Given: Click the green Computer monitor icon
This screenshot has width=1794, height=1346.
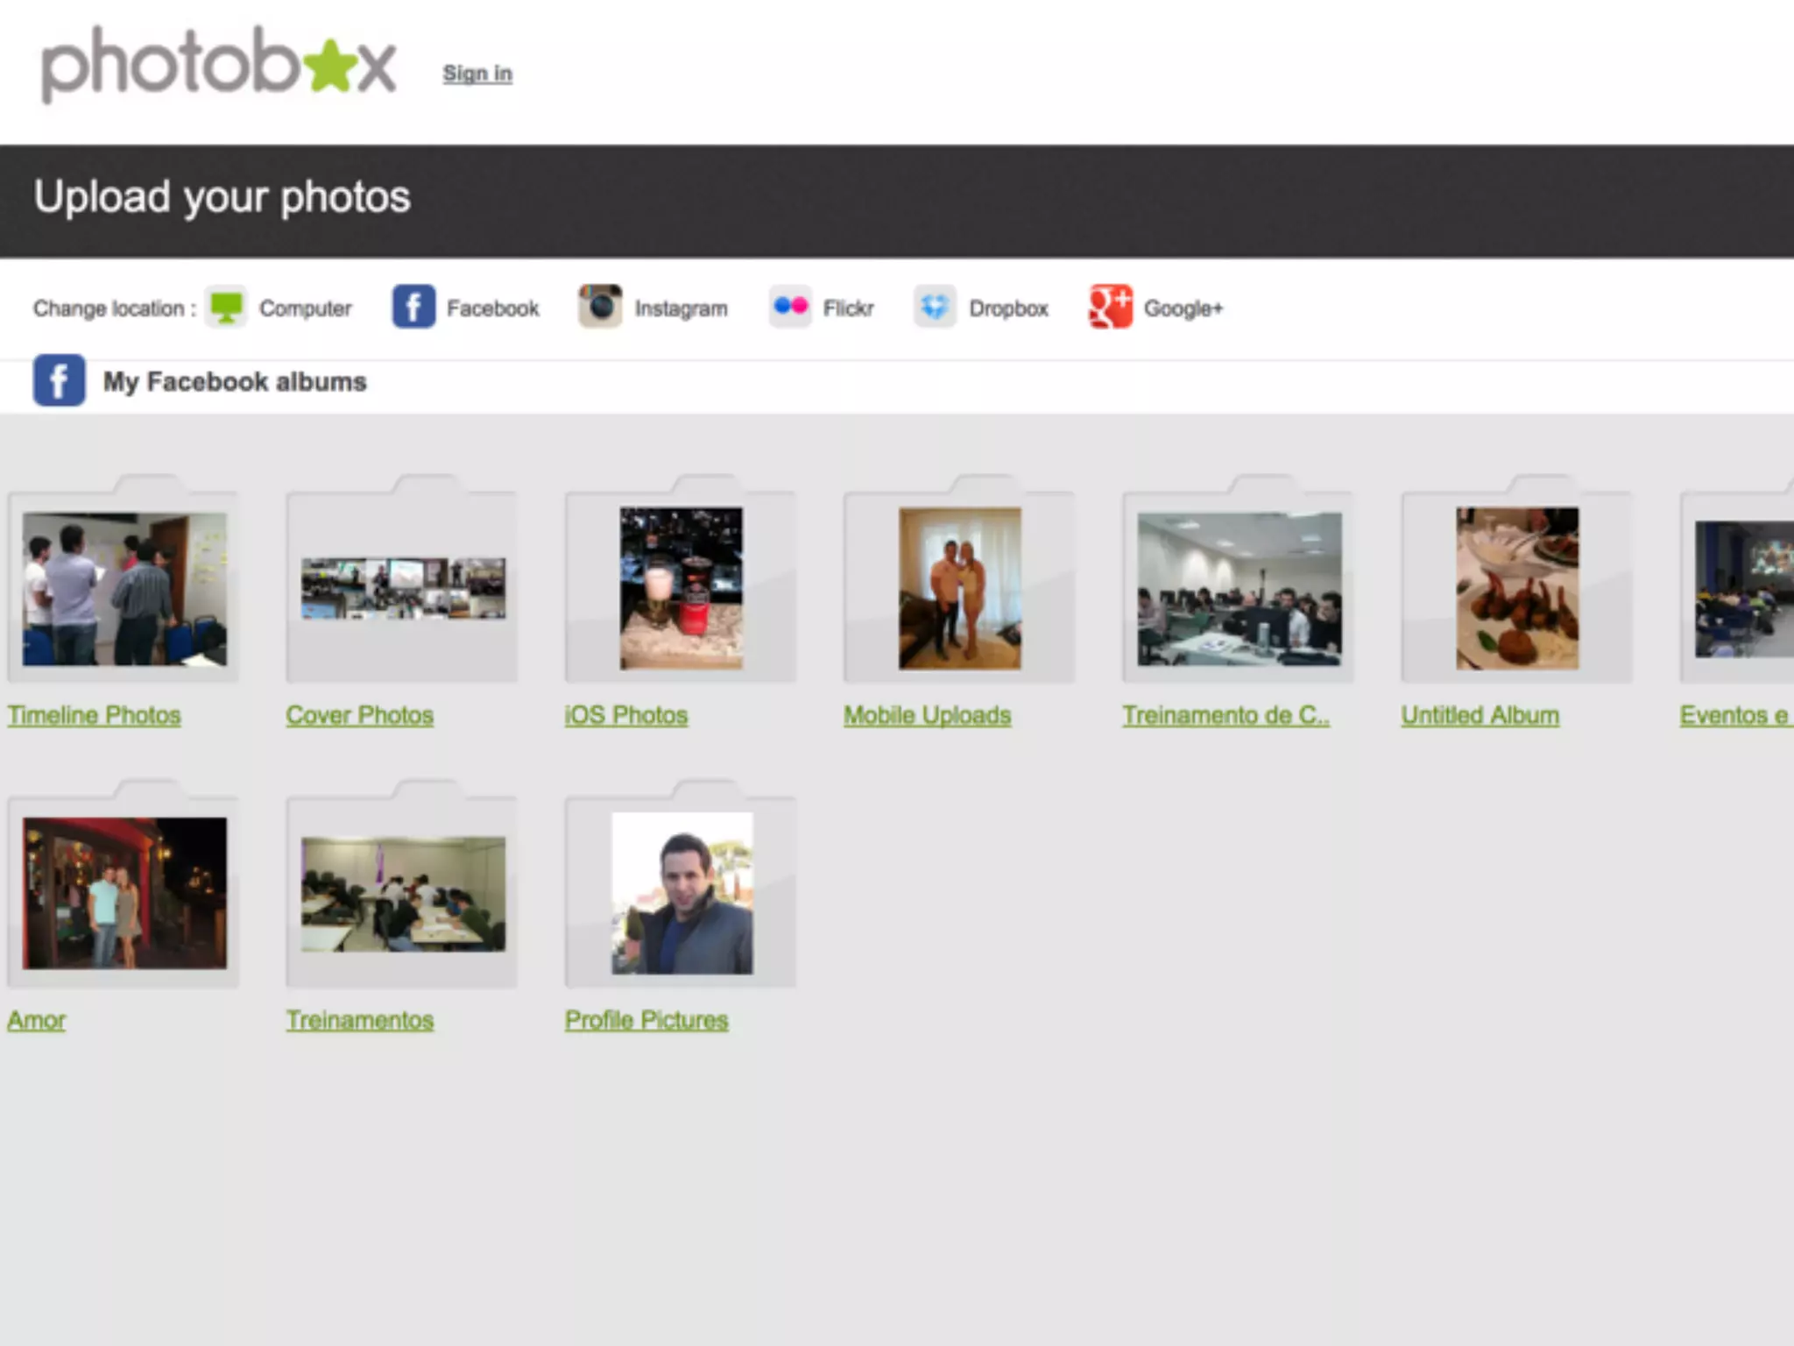Looking at the screenshot, I should click(226, 308).
